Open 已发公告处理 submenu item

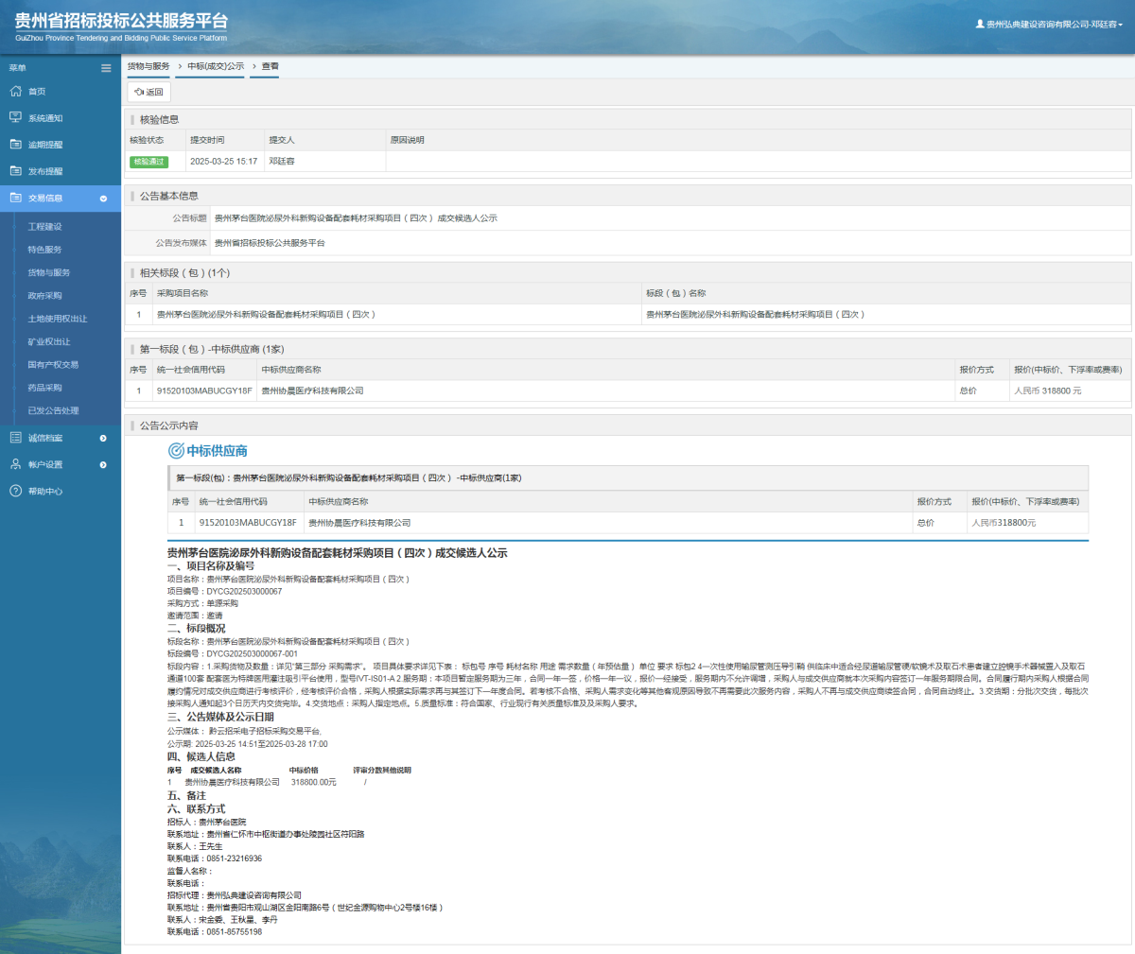coord(54,410)
